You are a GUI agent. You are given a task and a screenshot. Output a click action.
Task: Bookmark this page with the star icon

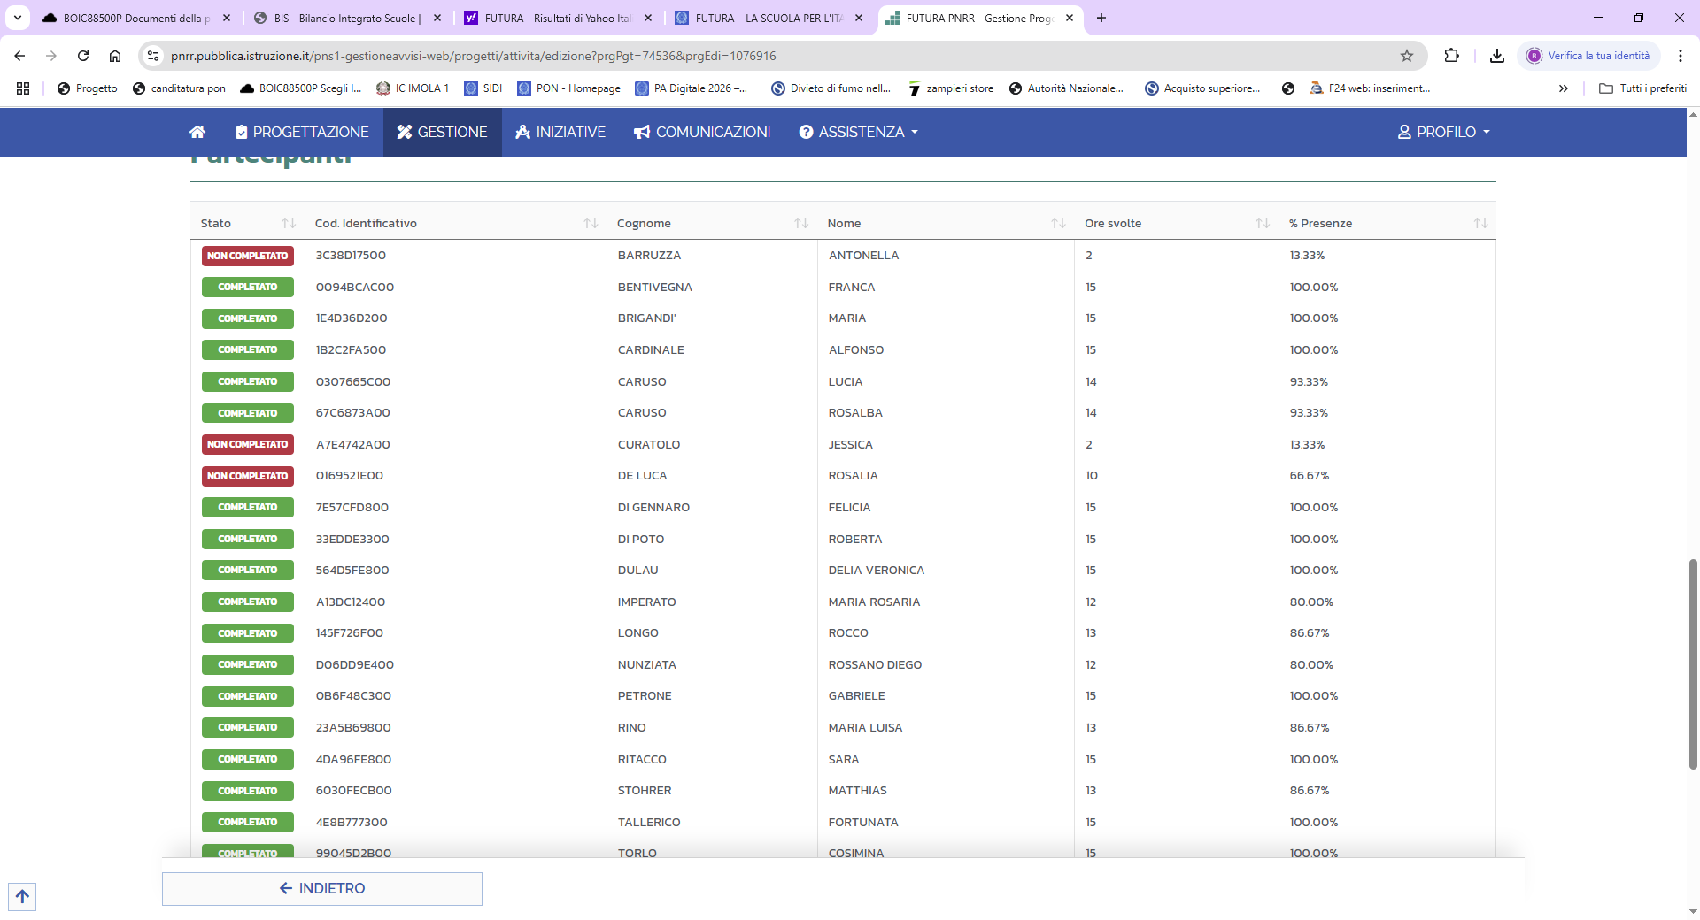[1406, 56]
